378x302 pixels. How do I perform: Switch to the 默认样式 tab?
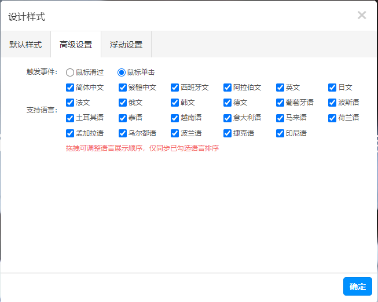(25, 45)
